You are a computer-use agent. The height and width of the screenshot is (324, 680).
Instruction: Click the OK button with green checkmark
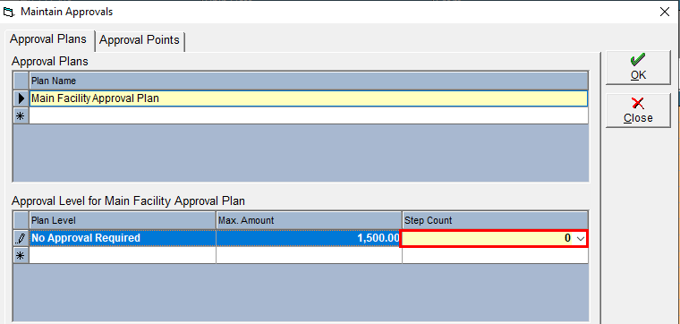tap(638, 67)
